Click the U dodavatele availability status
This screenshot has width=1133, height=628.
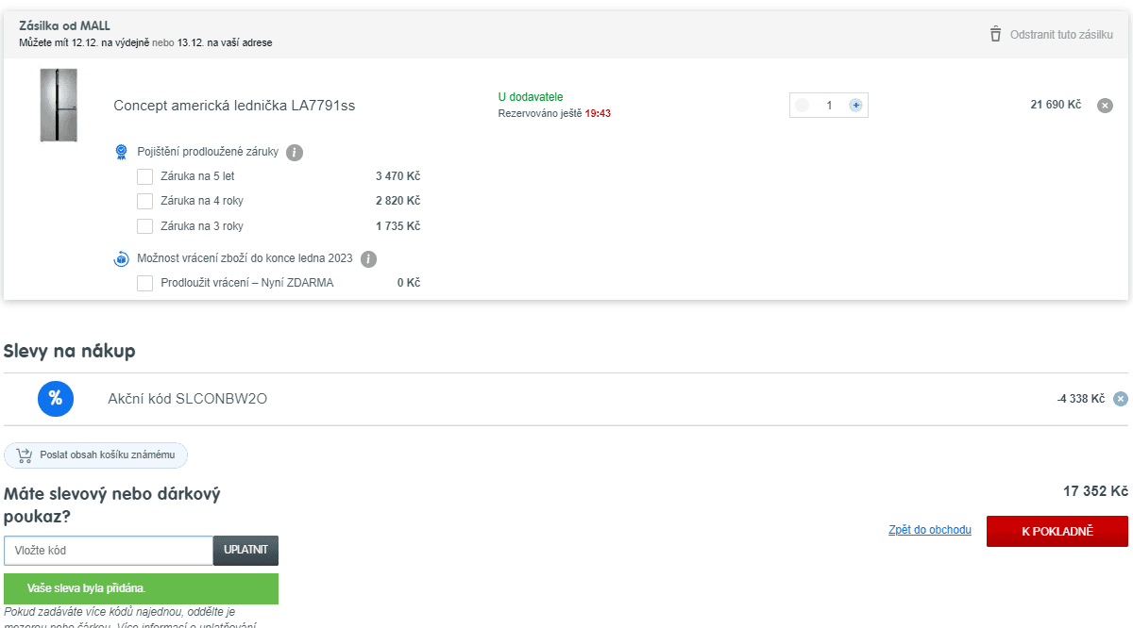point(531,97)
